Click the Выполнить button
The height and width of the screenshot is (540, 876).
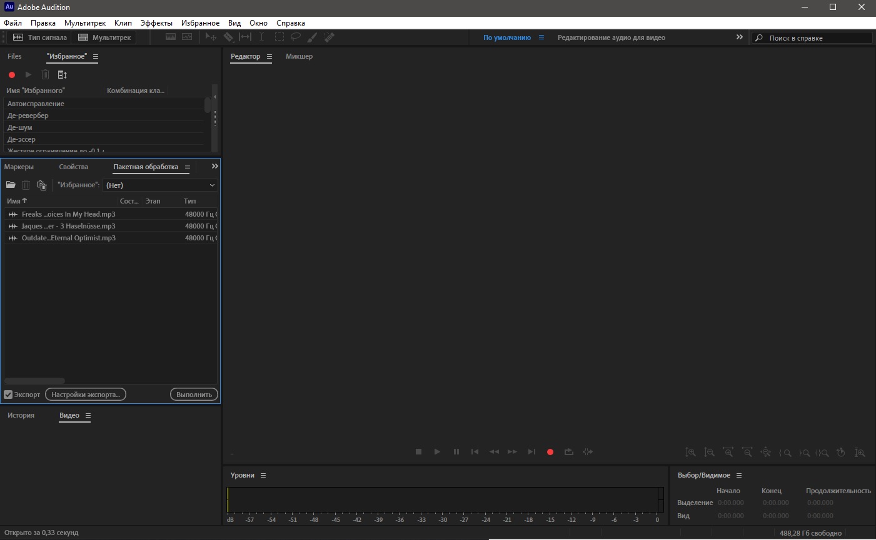[x=194, y=395]
